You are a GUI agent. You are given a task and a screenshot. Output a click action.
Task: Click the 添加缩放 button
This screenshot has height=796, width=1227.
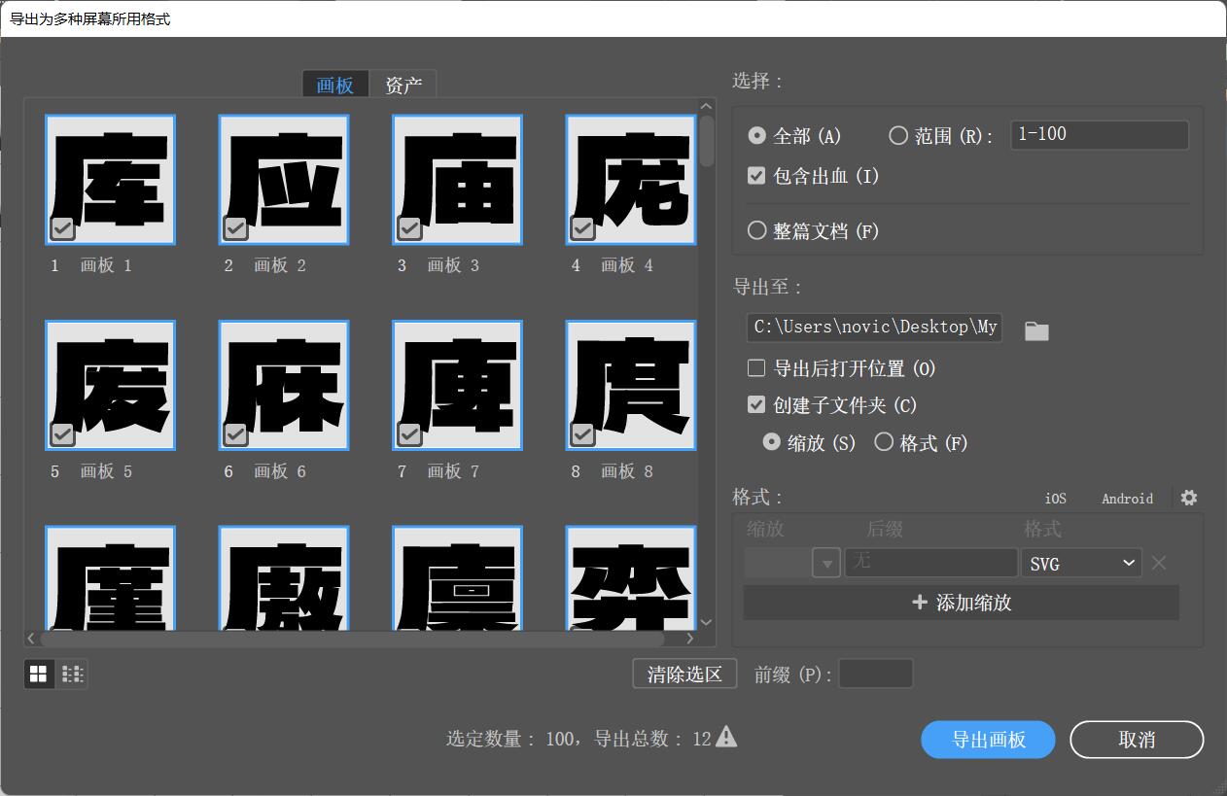click(x=960, y=603)
